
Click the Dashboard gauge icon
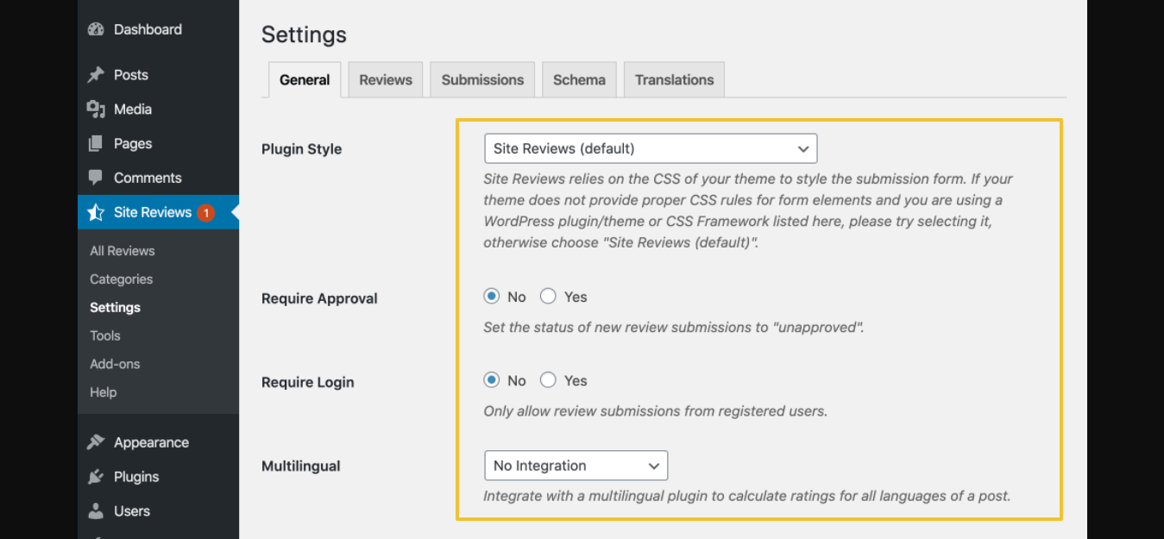pyautogui.click(x=96, y=29)
